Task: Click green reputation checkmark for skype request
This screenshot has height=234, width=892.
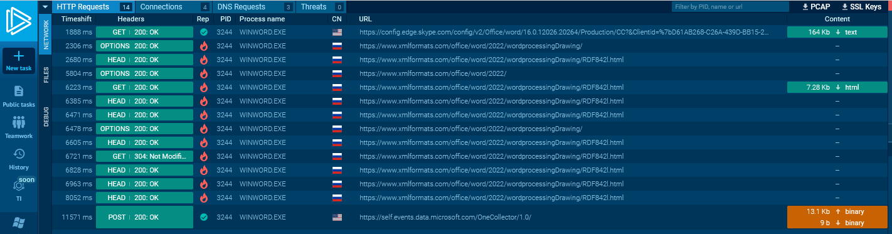Action: tap(203, 32)
